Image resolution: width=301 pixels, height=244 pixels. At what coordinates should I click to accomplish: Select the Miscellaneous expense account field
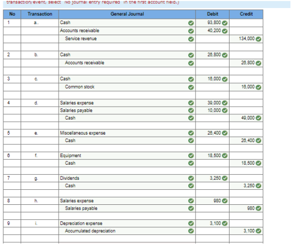tap(127, 133)
